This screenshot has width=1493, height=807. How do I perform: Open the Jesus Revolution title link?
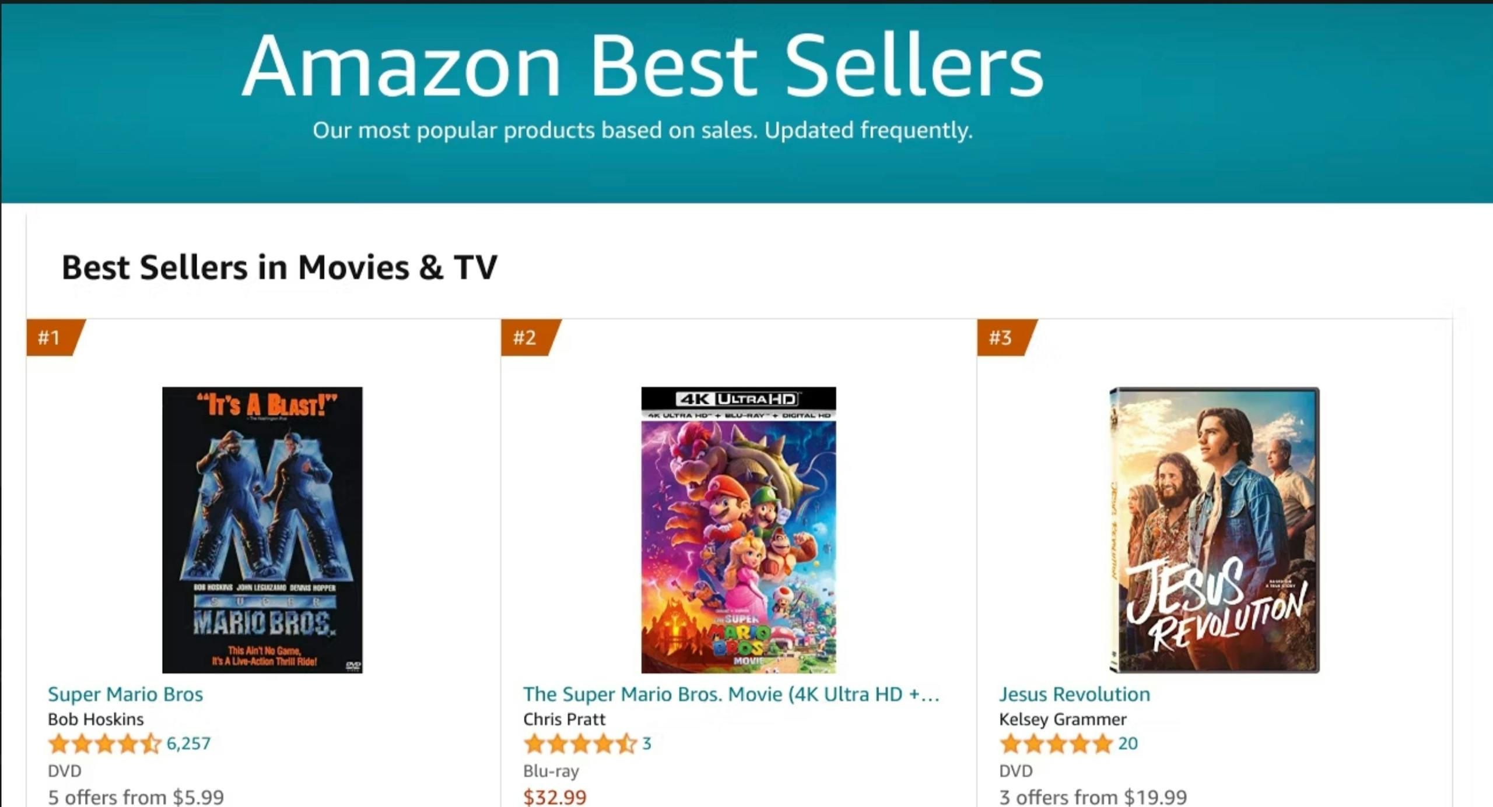(1075, 694)
